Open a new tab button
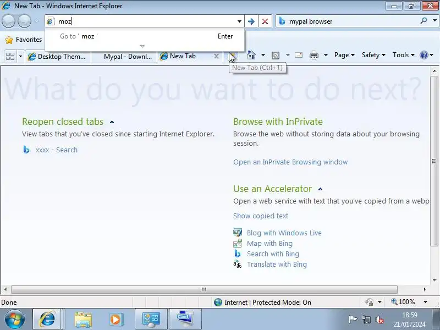The image size is (440, 330). [232, 56]
